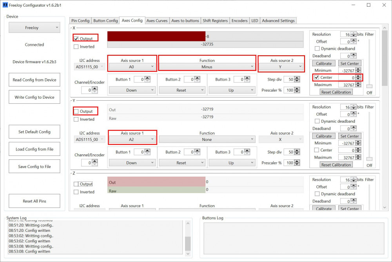392x262 pixels.
Task: Increase X axis Resolution with up arrow
Action: coord(354,33)
